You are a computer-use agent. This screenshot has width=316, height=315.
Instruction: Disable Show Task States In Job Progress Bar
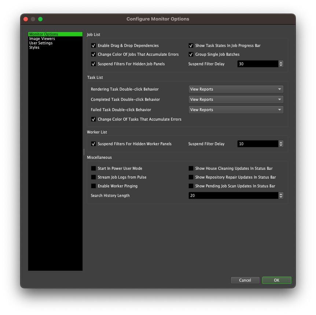tap(191, 45)
